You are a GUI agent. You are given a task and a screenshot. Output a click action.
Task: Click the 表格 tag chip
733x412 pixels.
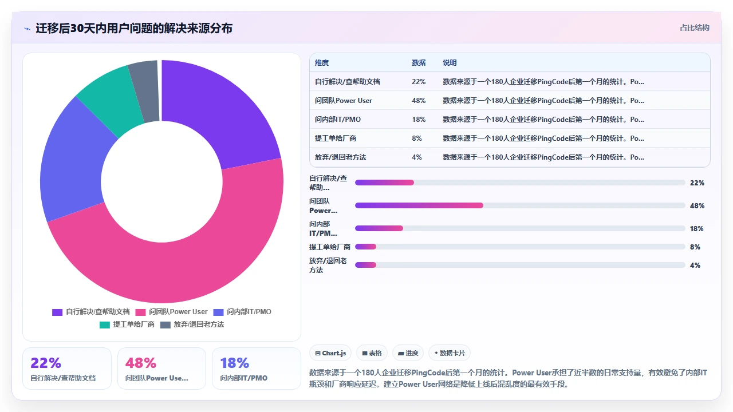[x=372, y=353]
